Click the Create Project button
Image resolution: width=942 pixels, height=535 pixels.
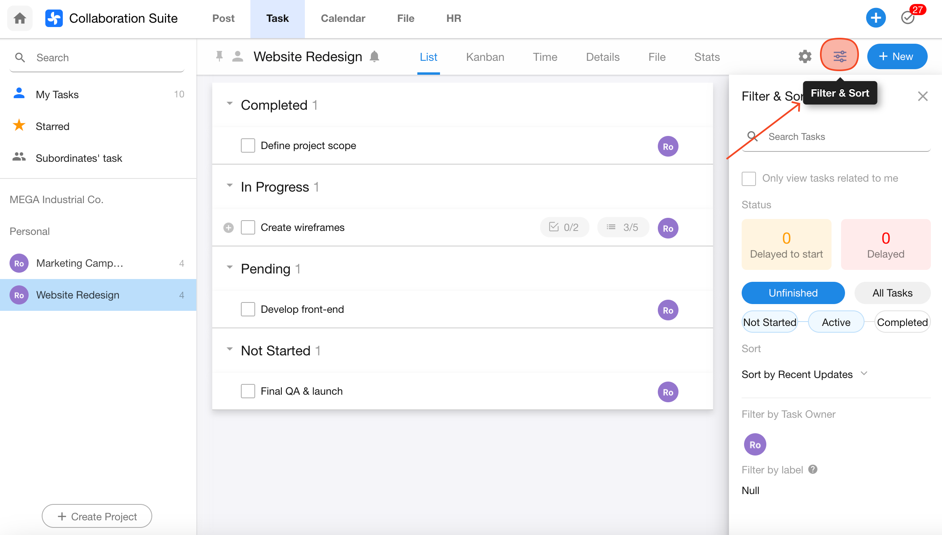97,516
